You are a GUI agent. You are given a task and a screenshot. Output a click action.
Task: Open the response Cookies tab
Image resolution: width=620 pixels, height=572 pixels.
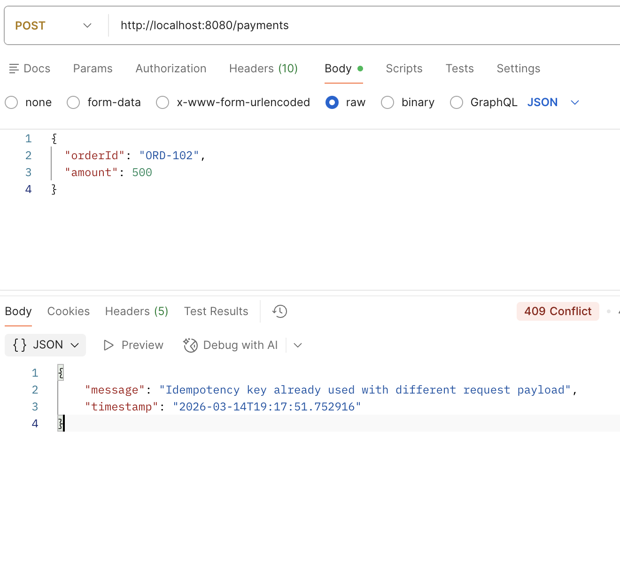[69, 311]
